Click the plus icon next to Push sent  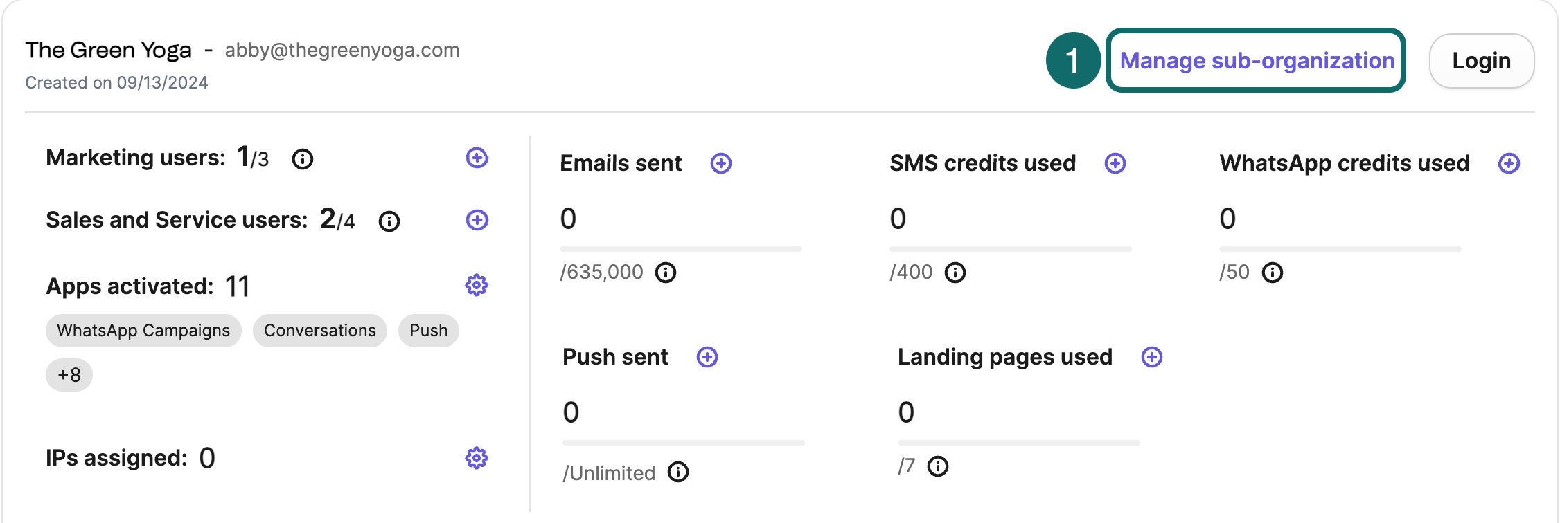[x=707, y=358]
